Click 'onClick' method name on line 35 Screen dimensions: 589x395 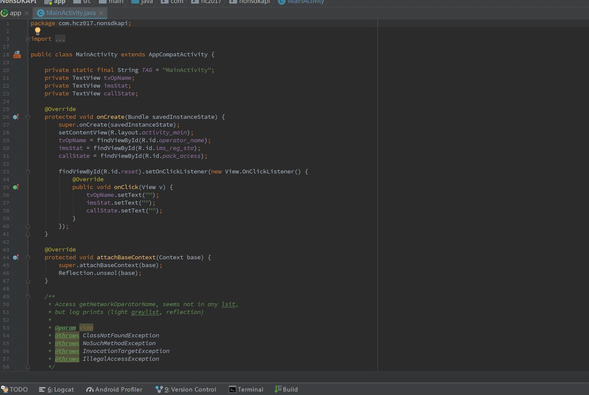(x=126, y=187)
